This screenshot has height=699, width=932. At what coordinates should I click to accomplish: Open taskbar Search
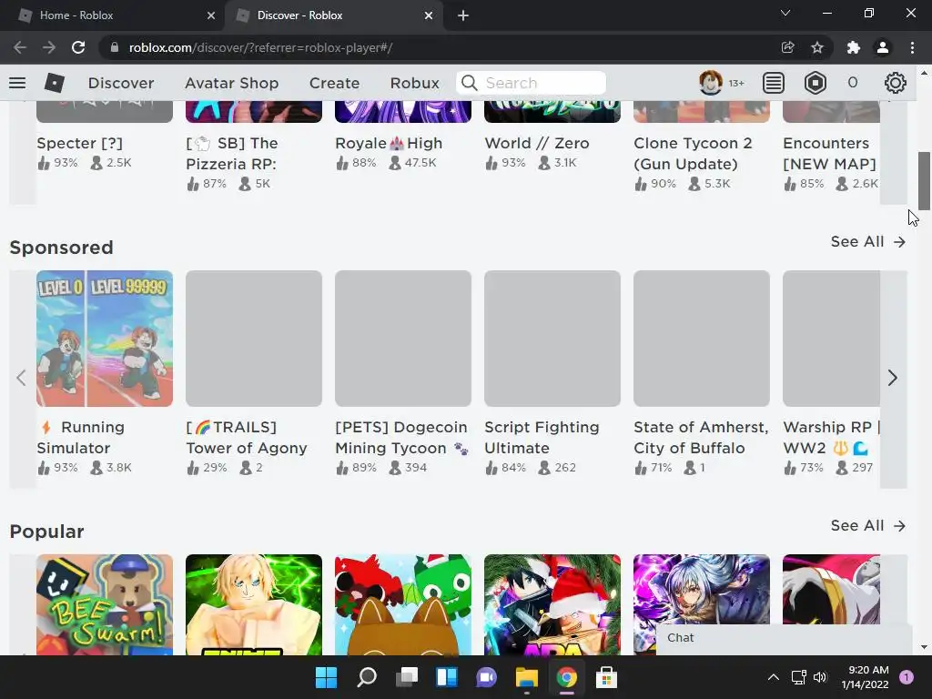366,677
